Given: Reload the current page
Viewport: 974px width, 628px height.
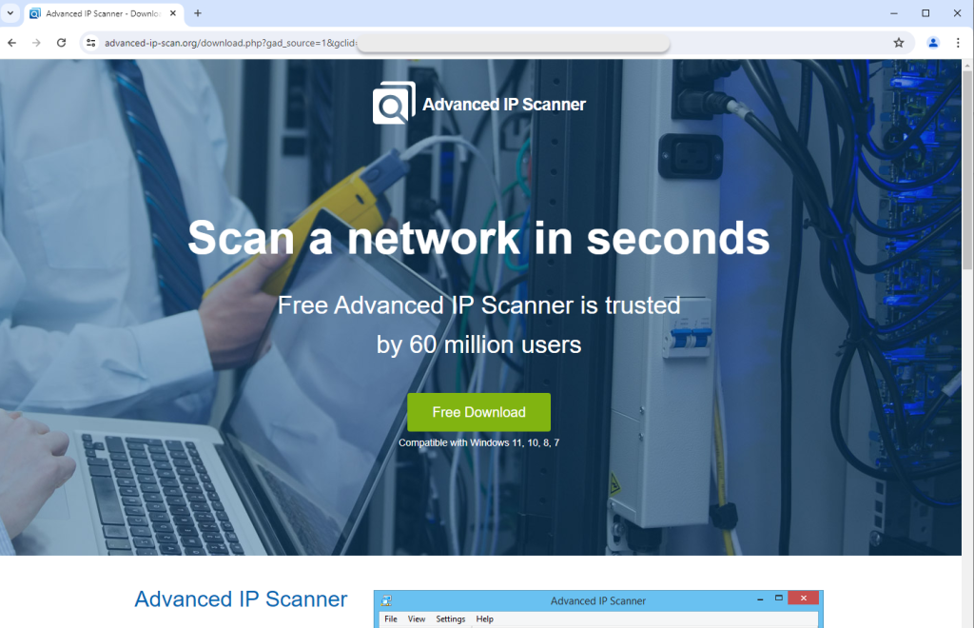Looking at the screenshot, I should point(61,43).
